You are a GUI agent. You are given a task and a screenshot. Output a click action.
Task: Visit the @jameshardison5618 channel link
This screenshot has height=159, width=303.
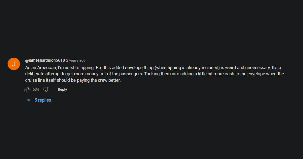tap(45, 60)
